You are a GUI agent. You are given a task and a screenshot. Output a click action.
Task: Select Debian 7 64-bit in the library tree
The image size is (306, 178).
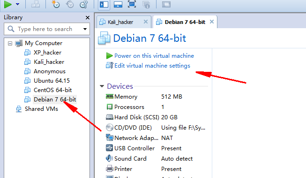point(55,100)
